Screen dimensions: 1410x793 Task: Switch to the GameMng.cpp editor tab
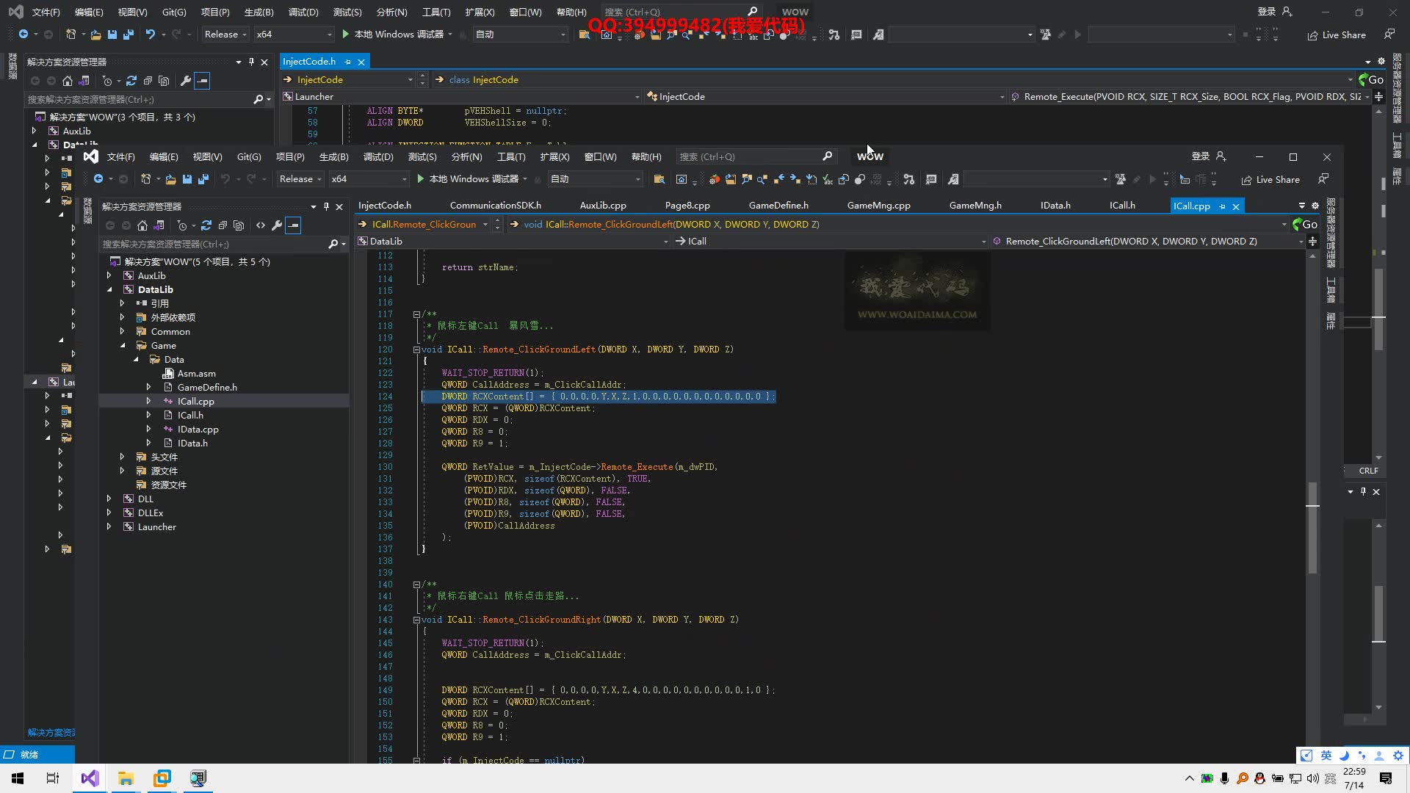(878, 206)
